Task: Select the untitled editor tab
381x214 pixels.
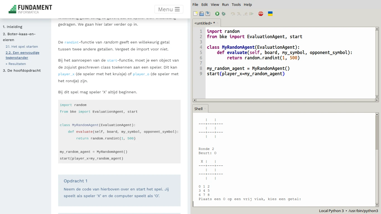Action: pyautogui.click(x=205, y=23)
